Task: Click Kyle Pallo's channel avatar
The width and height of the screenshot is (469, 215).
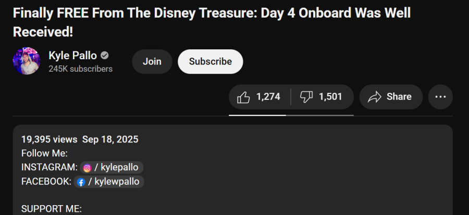Action: (27, 61)
